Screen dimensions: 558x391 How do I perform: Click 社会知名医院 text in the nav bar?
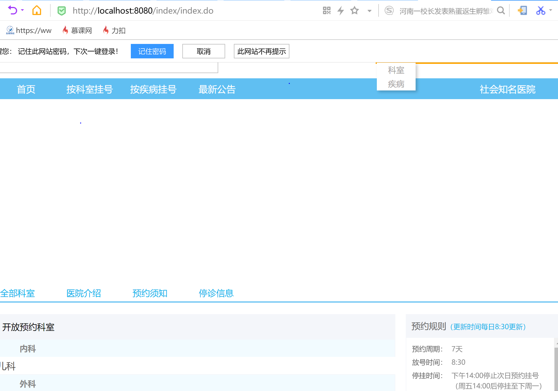coord(508,89)
